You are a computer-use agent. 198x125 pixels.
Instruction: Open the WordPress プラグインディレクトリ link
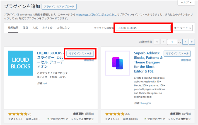tap(96, 15)
